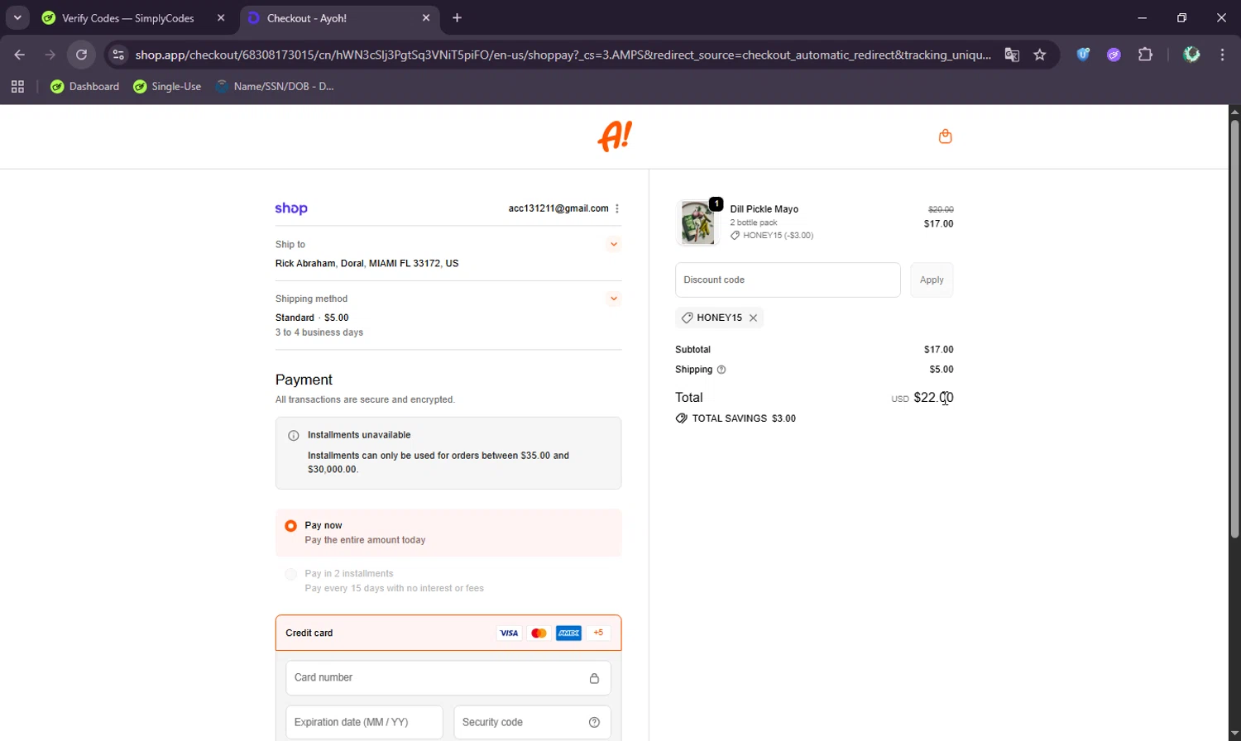Image resolution: width=1241 pixels, height=741 pixels.
Task: Open the Chrome profile avatar
Action: [1191, 55]
